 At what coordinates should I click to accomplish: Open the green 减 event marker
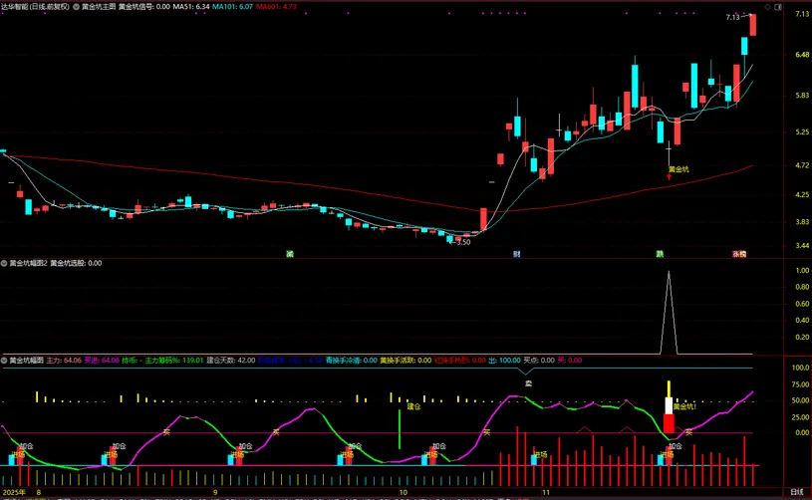tap(290, 254)
